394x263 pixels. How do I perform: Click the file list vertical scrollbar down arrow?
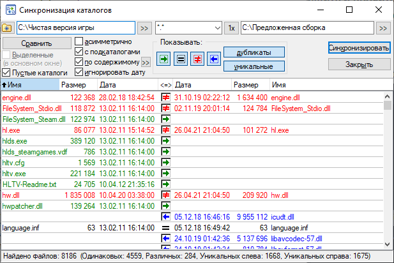[x=387, y=246]
